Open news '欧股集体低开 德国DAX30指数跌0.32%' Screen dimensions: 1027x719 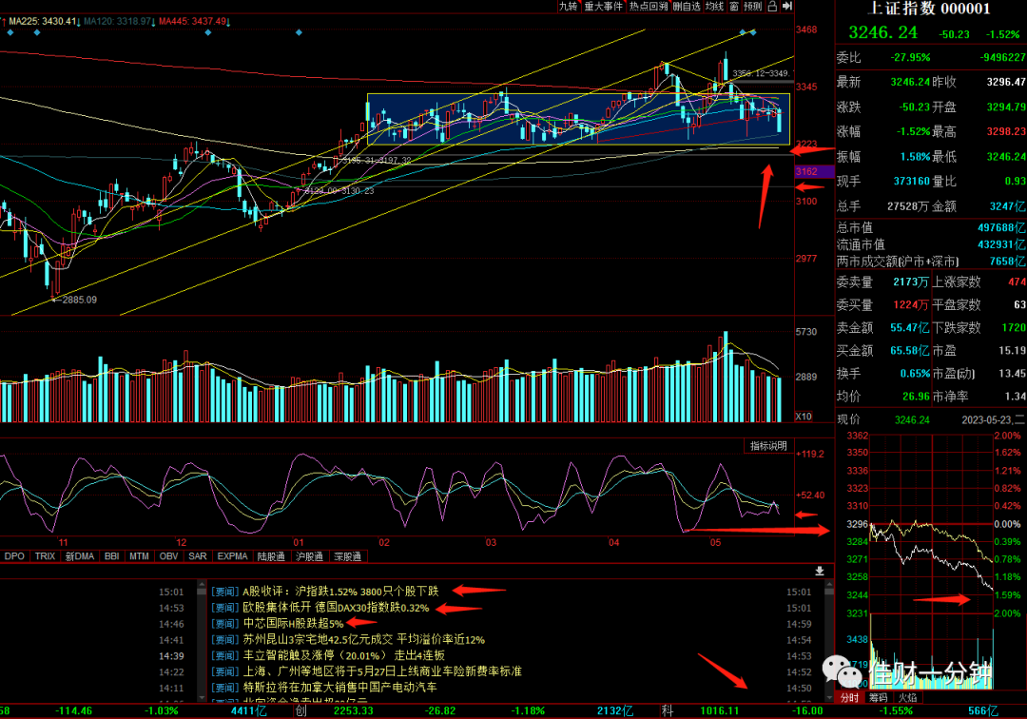tap(336, 608)
